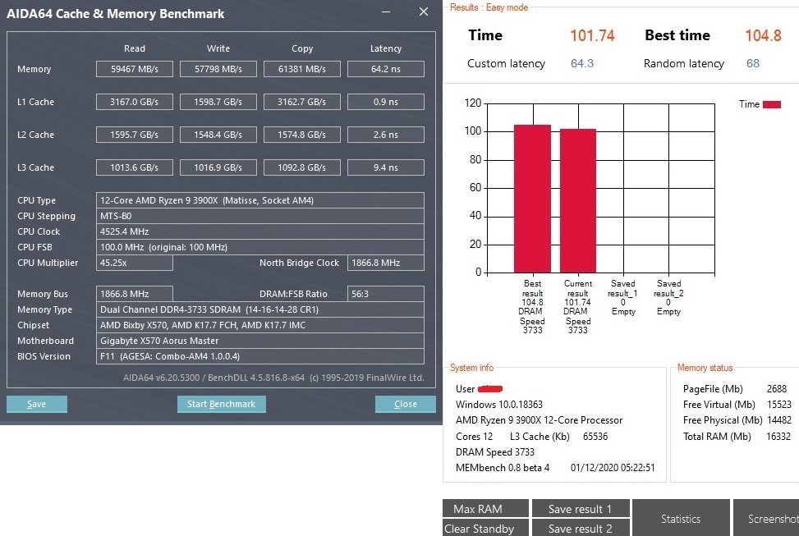Viewport: 799px width, 536px height.
Task: Minimize the AIDA64 benchmark window
Action: click(x=386, y=11)
